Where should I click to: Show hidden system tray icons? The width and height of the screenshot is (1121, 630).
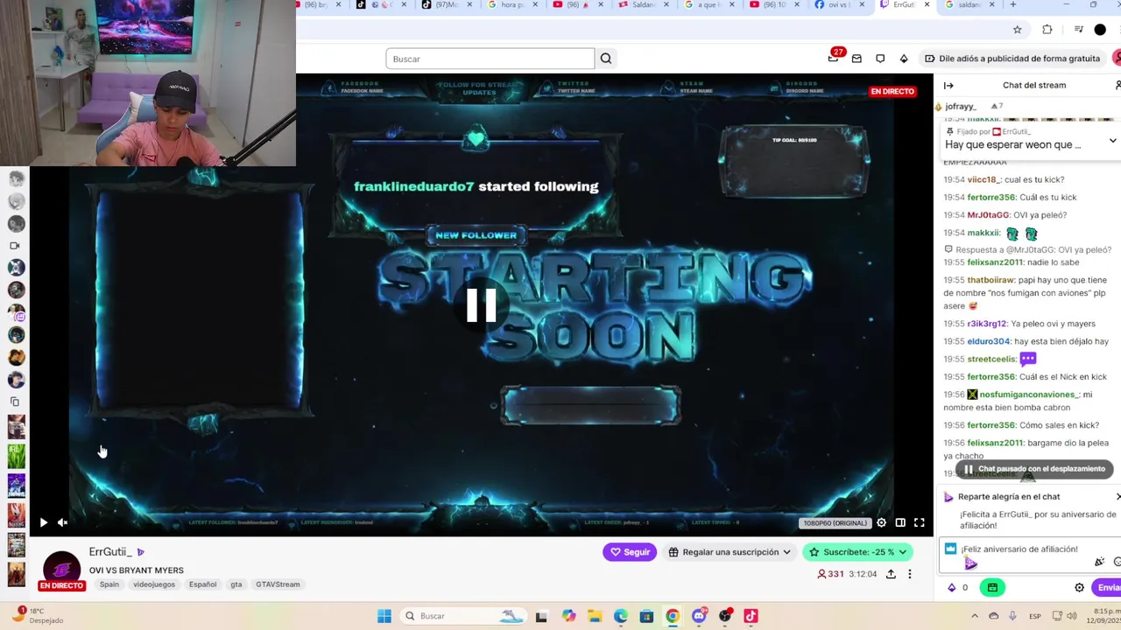coord(975,616)
